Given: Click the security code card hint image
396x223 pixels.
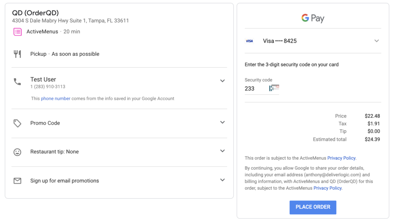Looking at the screenshot, I should [274, 88].
